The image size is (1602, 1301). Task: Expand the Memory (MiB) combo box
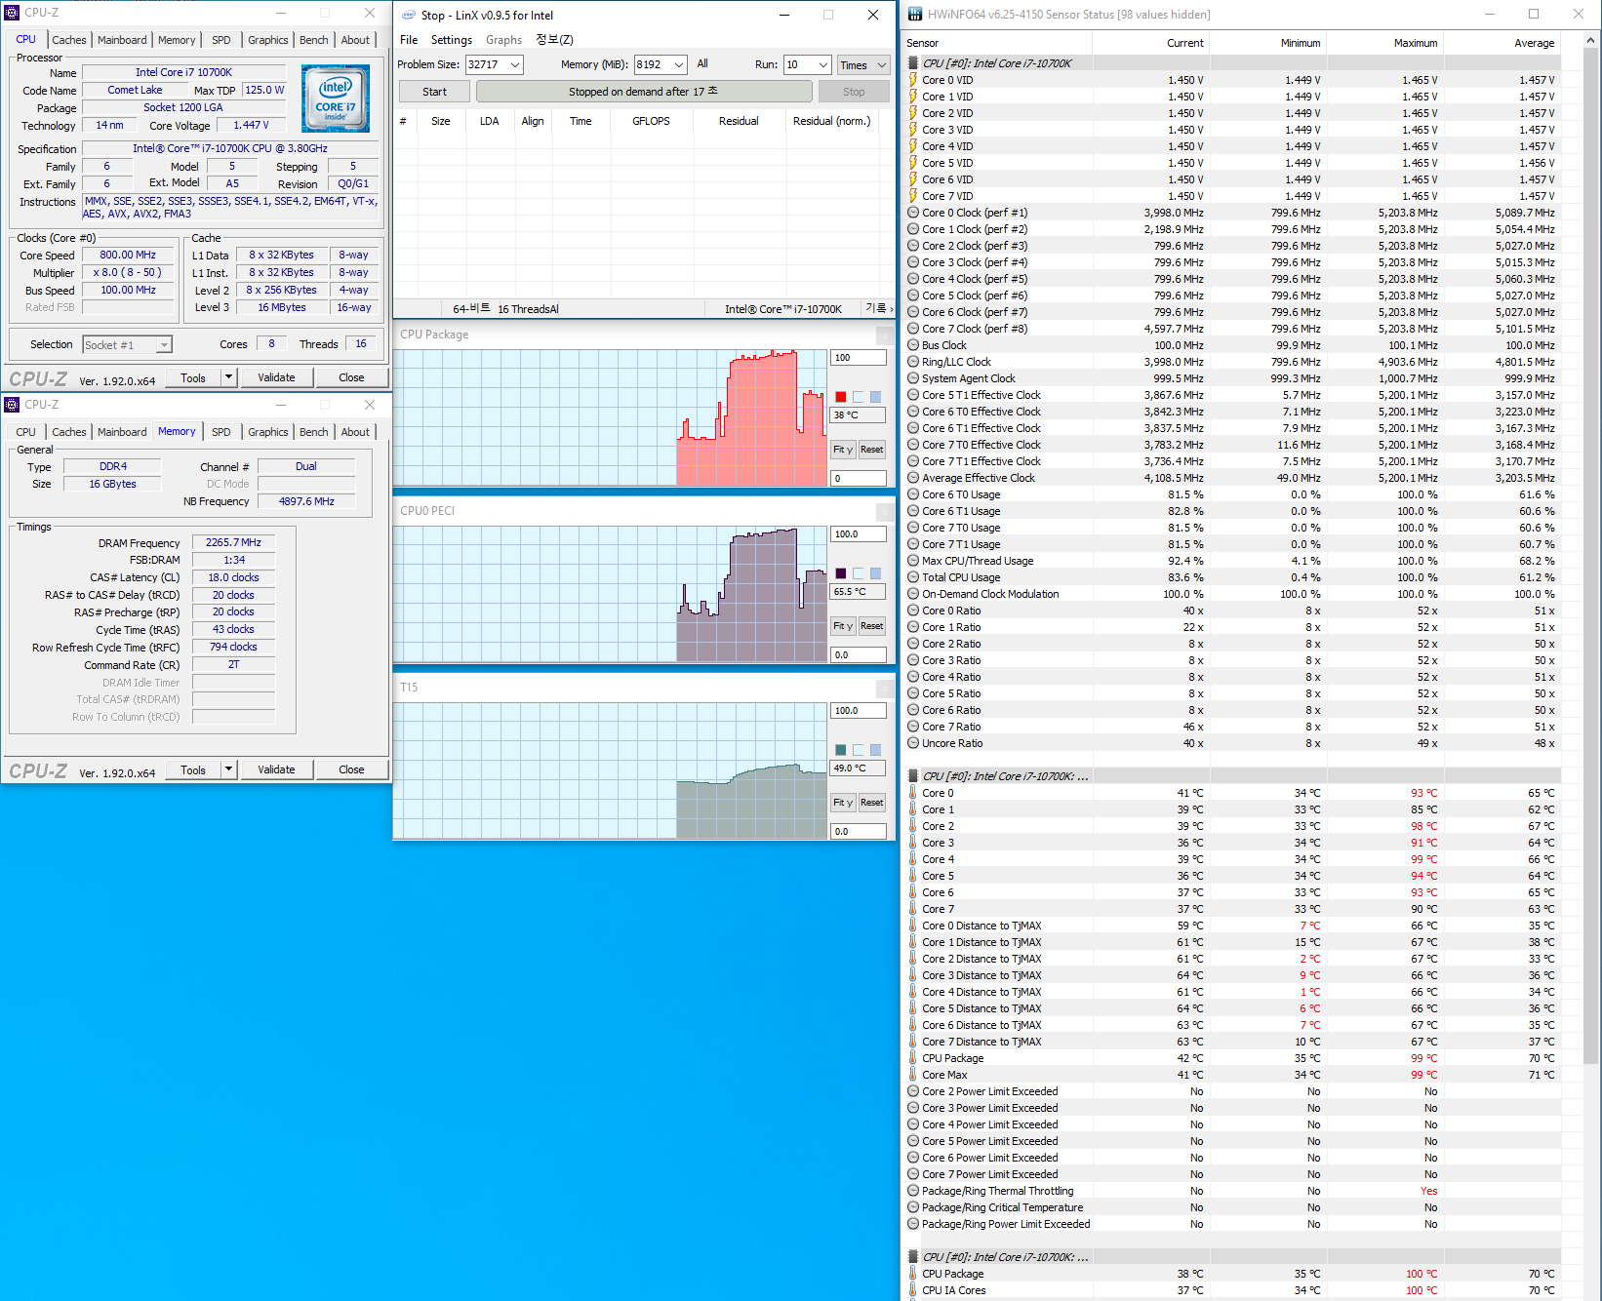pos(679,65)
